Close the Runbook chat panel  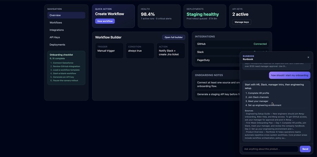pyautogui.click(x=308, y=57)
